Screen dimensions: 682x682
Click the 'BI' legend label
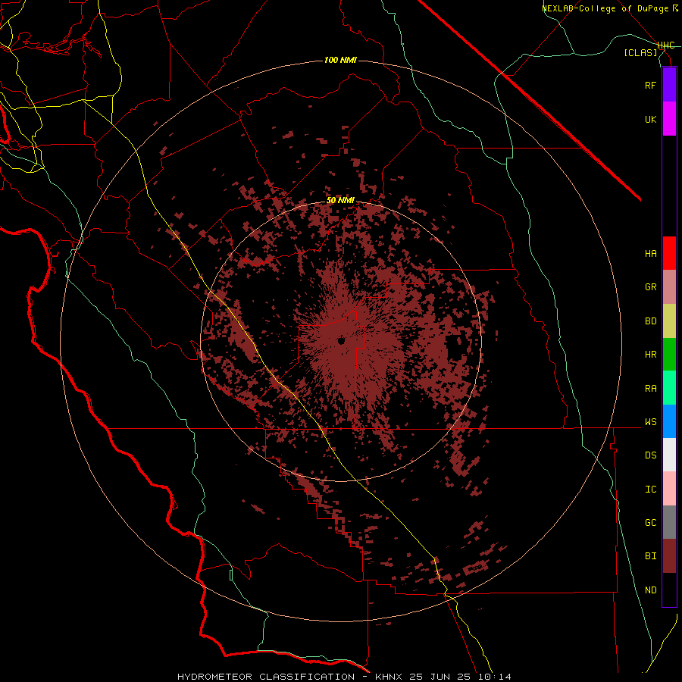tap(650, 556)
